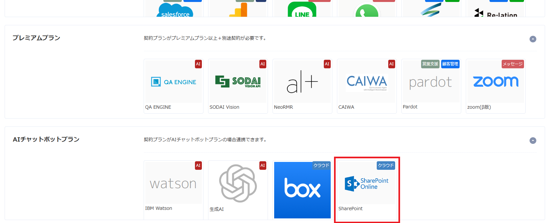The image size is (549, 223).
Task: Click the プレミアムプラン section heading
Action: (36, 38)
